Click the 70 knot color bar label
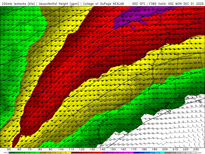The width and height of the screenshot is (205, 154). tap(30, 149)
